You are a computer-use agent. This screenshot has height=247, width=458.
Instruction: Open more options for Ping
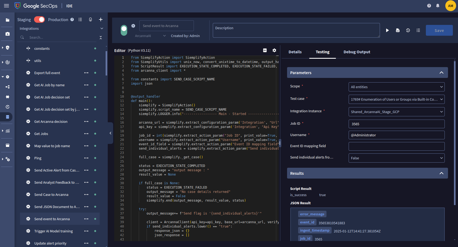(x=86, y=158)
